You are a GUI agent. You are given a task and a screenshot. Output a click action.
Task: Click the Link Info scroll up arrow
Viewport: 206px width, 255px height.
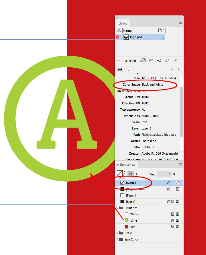tap(181, 75)
